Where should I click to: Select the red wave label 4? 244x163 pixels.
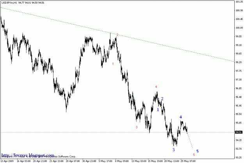pos(156,87)
